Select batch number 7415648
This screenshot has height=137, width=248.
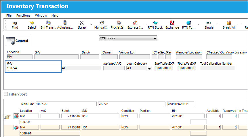click(71, 127)
